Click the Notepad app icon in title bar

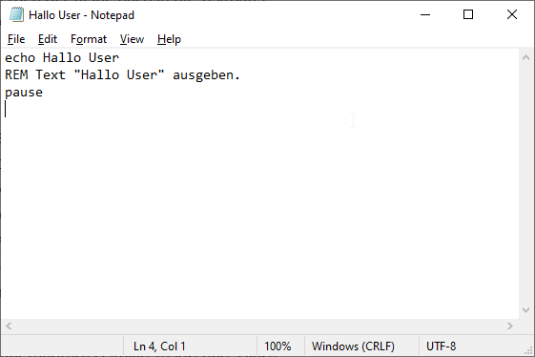[x=16, y=14]
